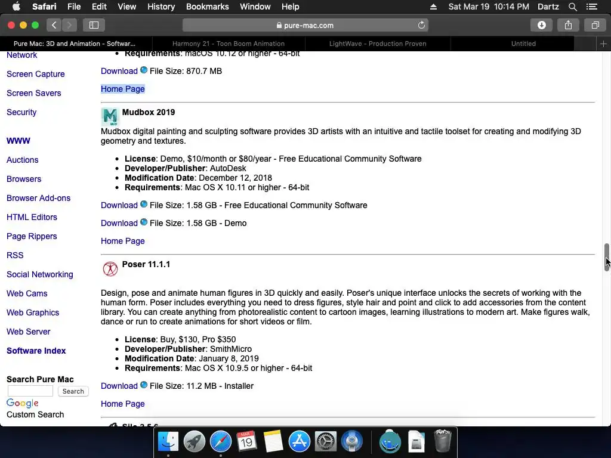Click the Safari back arrow button
Viewport: 611px width, 458px height.
54,25
